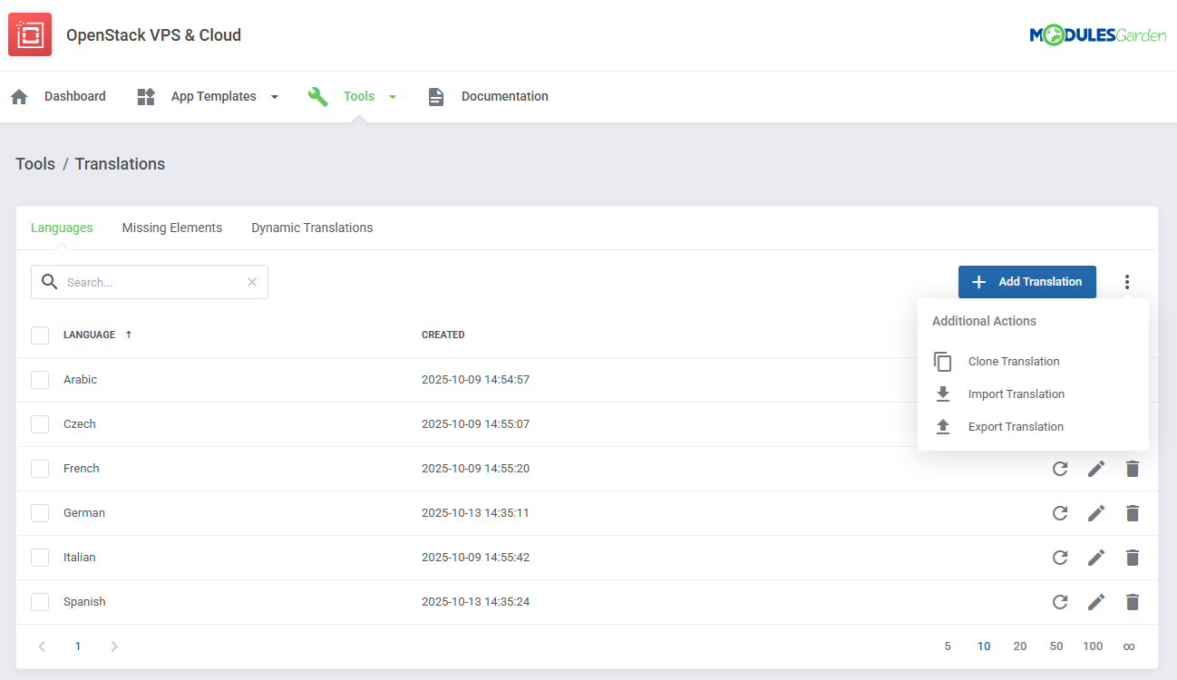Click the delete trash icon for Spanish
Viewport: 1177px width, 680px height.
[x=1133, y=601]
